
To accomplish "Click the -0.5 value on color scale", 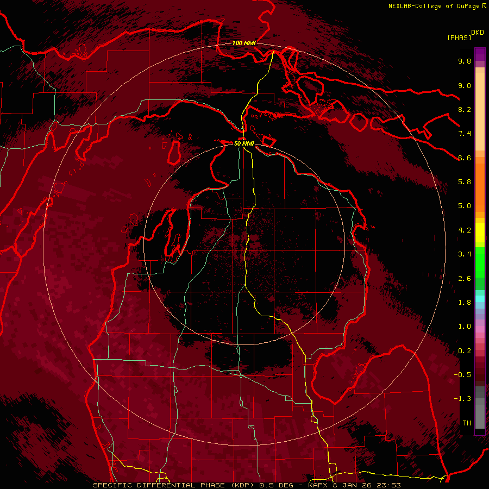I will pos(462,375).
